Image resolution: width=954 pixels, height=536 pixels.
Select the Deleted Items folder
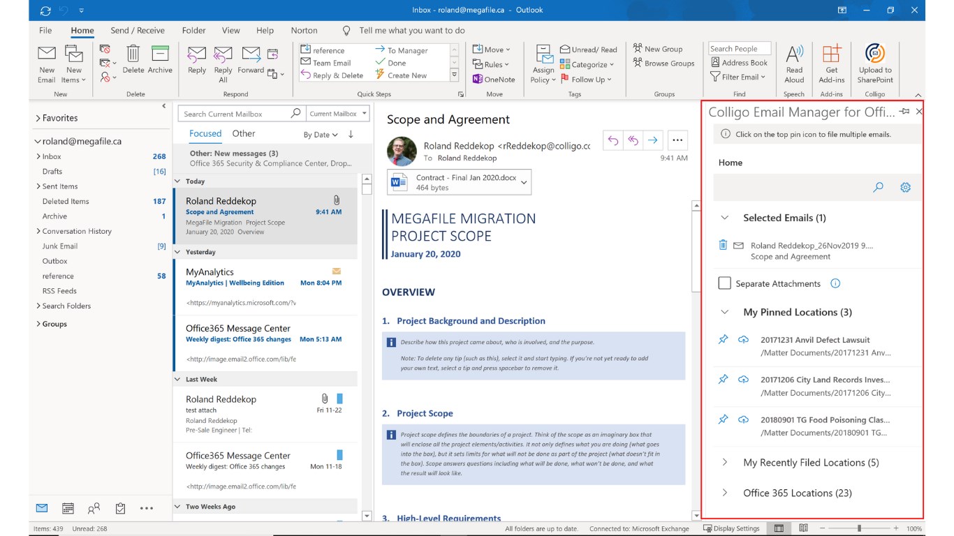66,201
